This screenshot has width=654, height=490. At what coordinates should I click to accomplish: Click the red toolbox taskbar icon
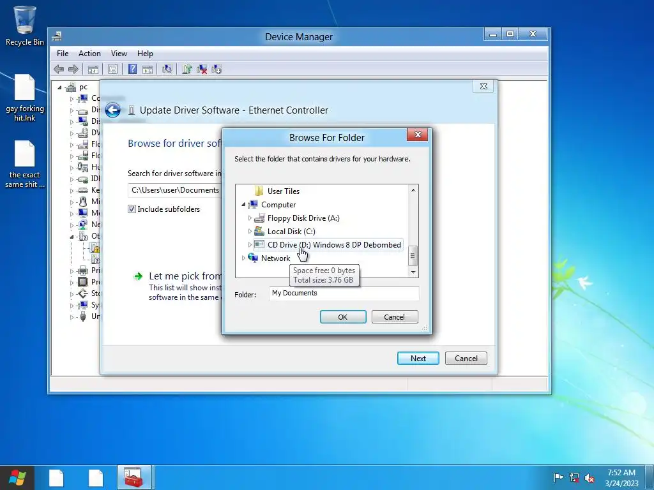(x=134, y=477)
